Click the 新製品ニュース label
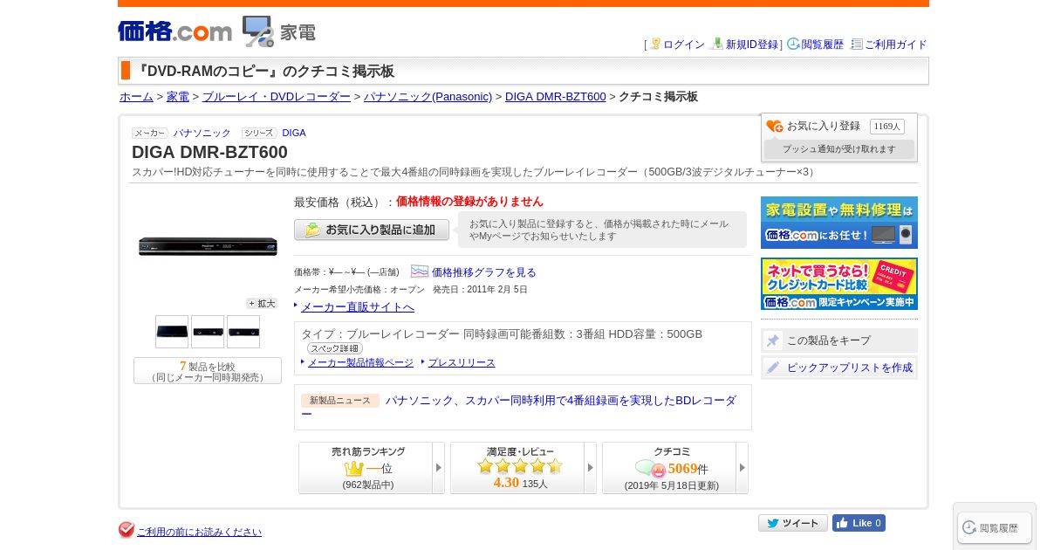Image resolution: width=1047 pixels, height=550 pixels. [340, 401]
